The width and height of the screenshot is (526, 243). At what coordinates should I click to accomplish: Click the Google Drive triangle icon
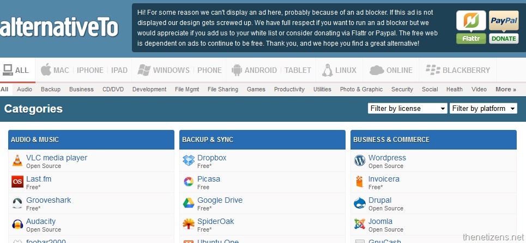(x=189, y=203)
